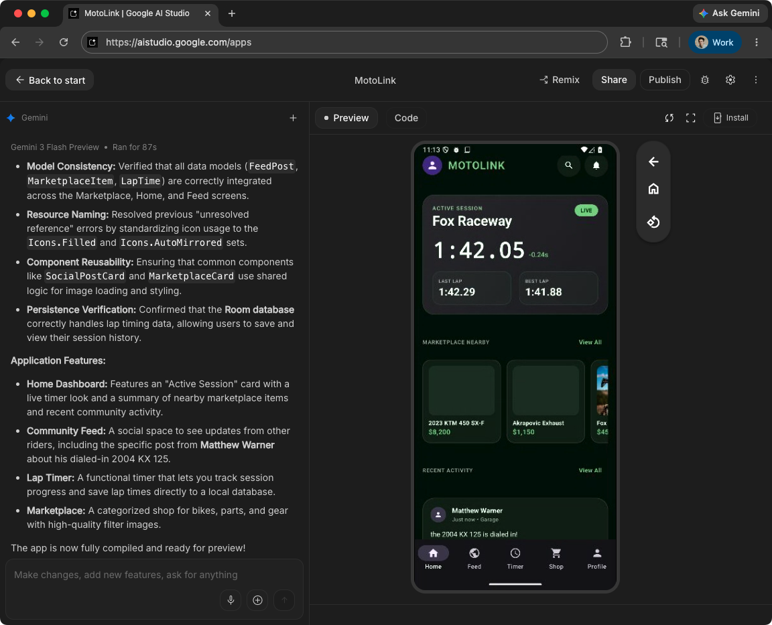The width and height of the screenshot is (772, 625).
Task: Tap the Home tab in bottom navigation
Action: click(x=434, y=558)
